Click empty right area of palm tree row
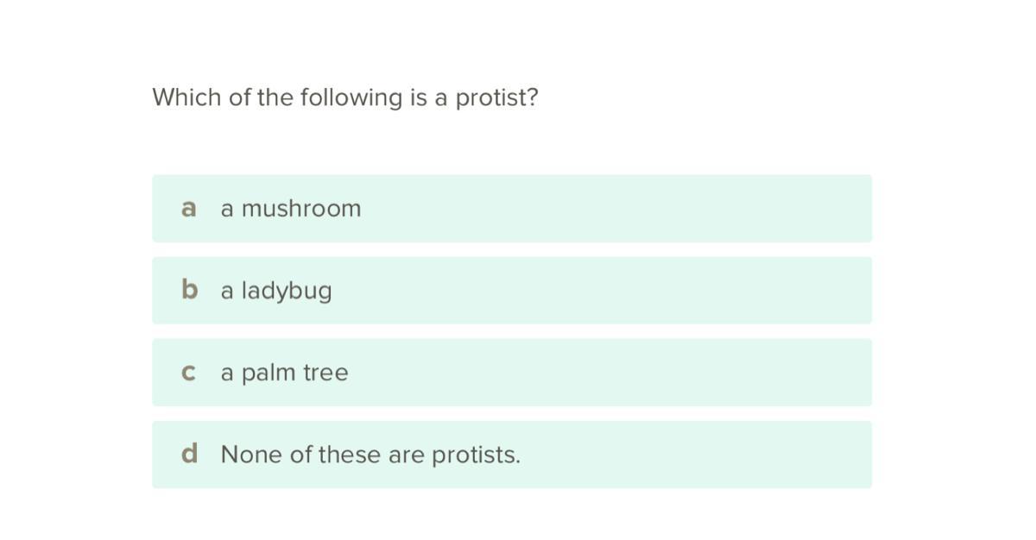Viewport: 1036px width, 540px height. coord(691,373)
